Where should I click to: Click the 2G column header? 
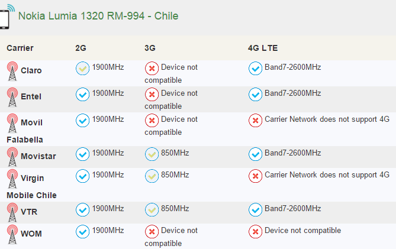pos(81,47)
